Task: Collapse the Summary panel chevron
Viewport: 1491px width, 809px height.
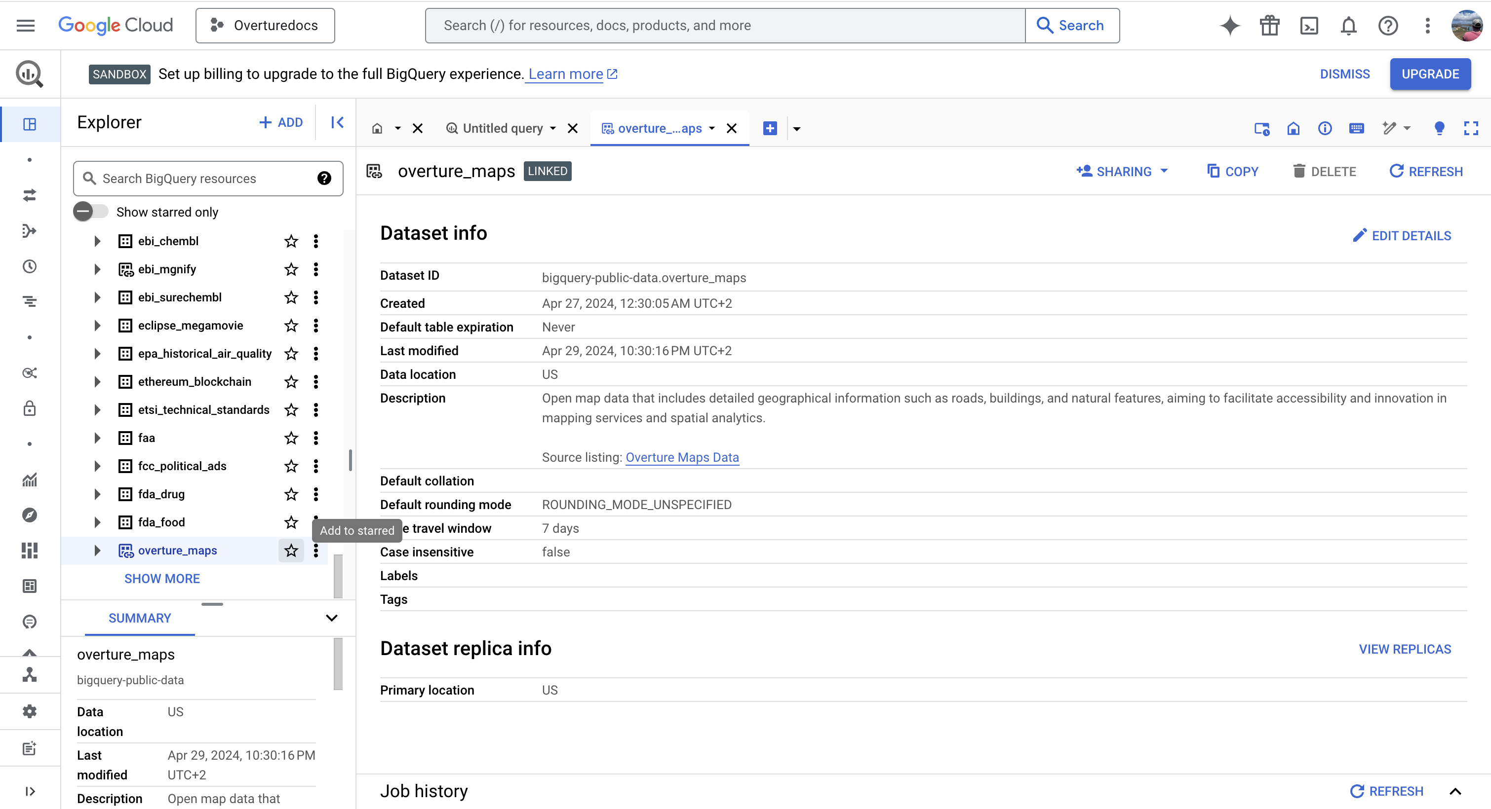Action: click(332, 618)
